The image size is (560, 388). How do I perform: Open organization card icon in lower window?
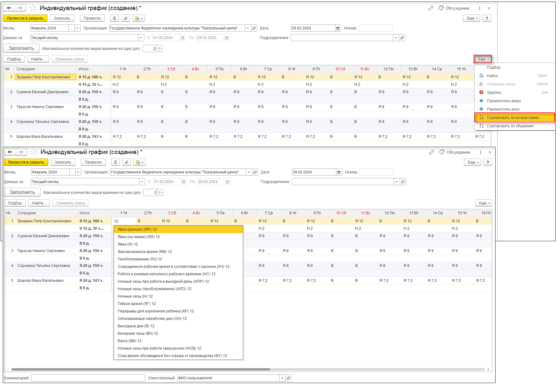255,172
